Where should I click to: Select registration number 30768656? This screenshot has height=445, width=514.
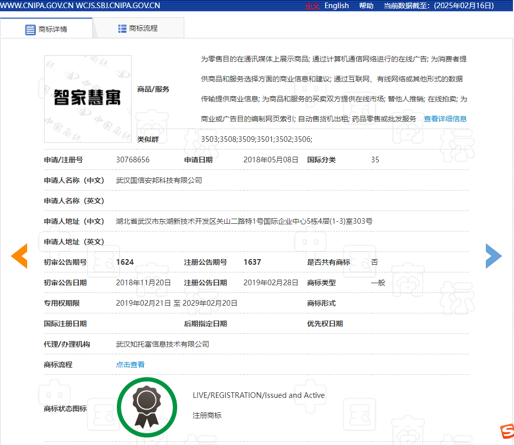133,160
